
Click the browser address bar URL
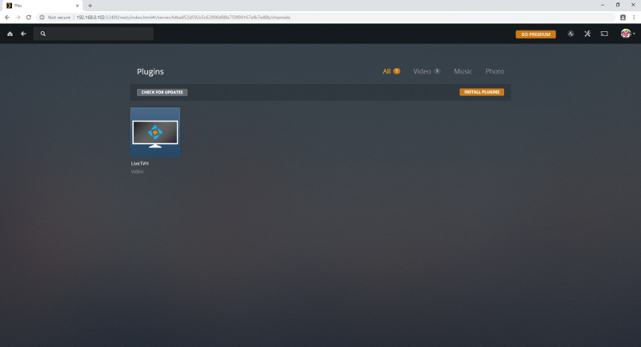pyautogui.click(x=183, y=18)
